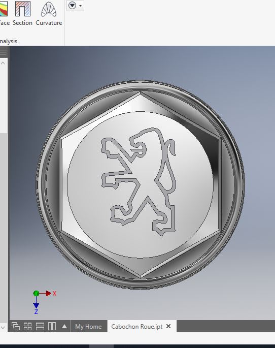Collapse browser panel using the up chevron
The image size is (275, 348).
click(x=3, y=63)
